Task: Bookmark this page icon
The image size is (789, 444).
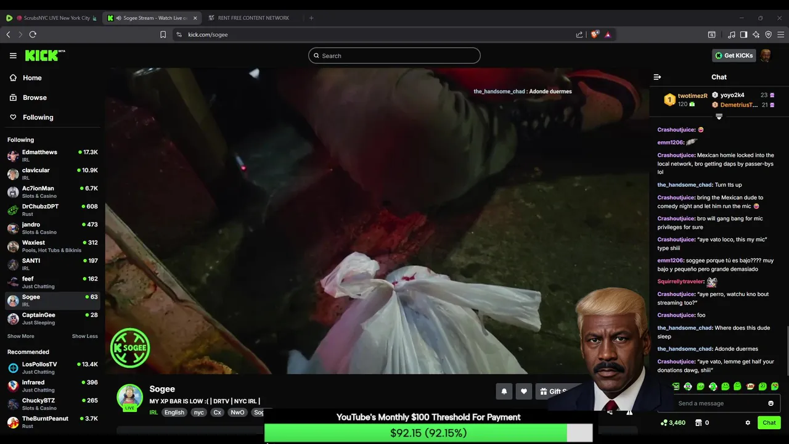Action: [x=163, y=35]
